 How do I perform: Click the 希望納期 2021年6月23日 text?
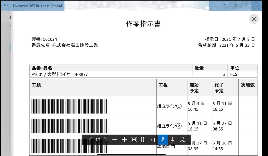(226, 45)
